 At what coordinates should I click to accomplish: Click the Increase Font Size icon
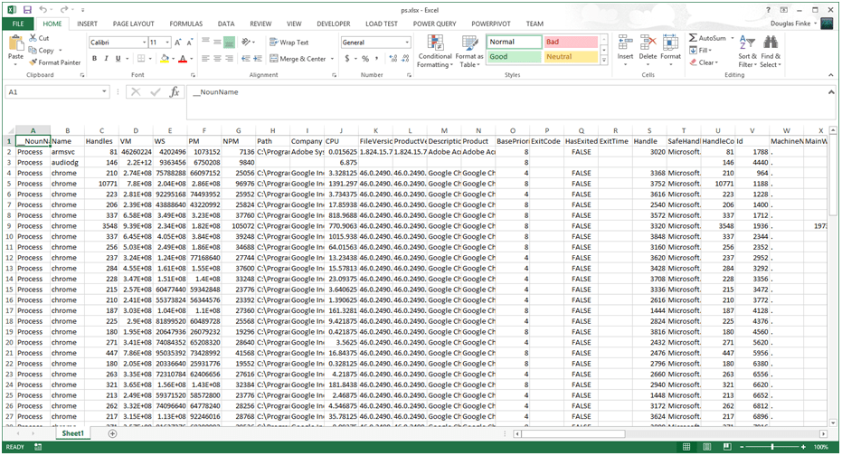pyautogui.click(x=179, y=43)
